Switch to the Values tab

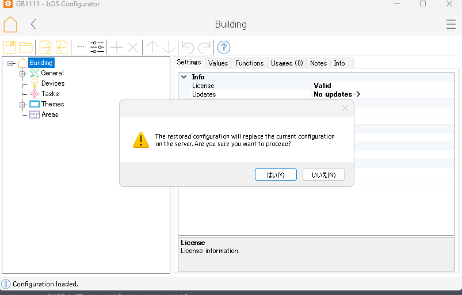[x=218, y=63]
